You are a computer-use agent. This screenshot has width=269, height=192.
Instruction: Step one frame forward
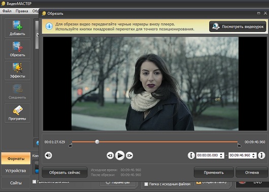(x=129, y=156)
